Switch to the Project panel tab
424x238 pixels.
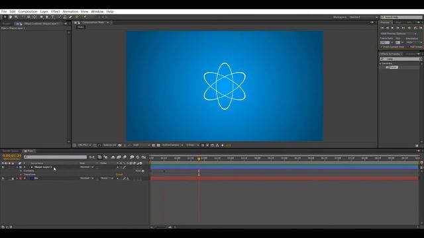click(x=7, y=24)
